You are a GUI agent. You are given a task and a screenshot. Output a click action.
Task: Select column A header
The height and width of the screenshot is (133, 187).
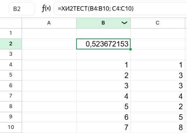point(49,23)
